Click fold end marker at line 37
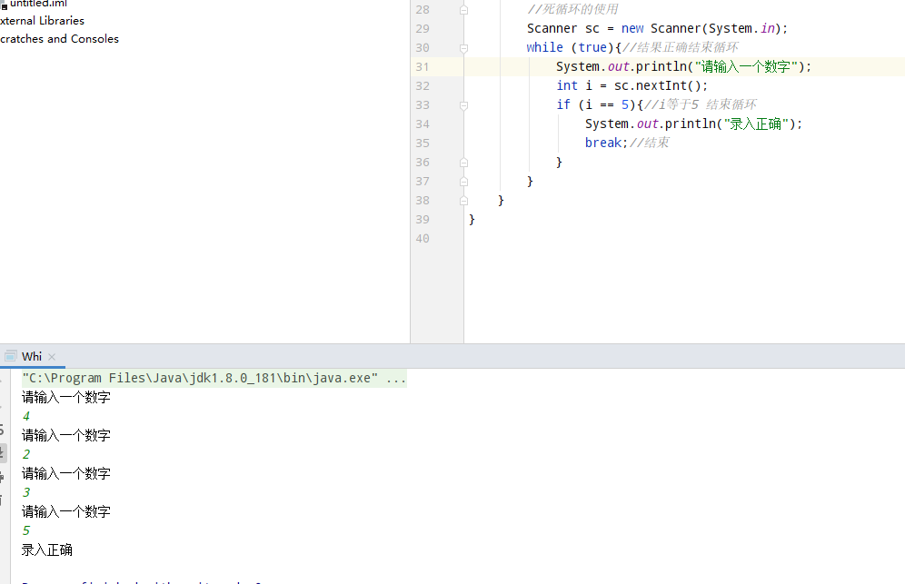The height and width of the screenshot is (584, 905). (x=463, y=181)
